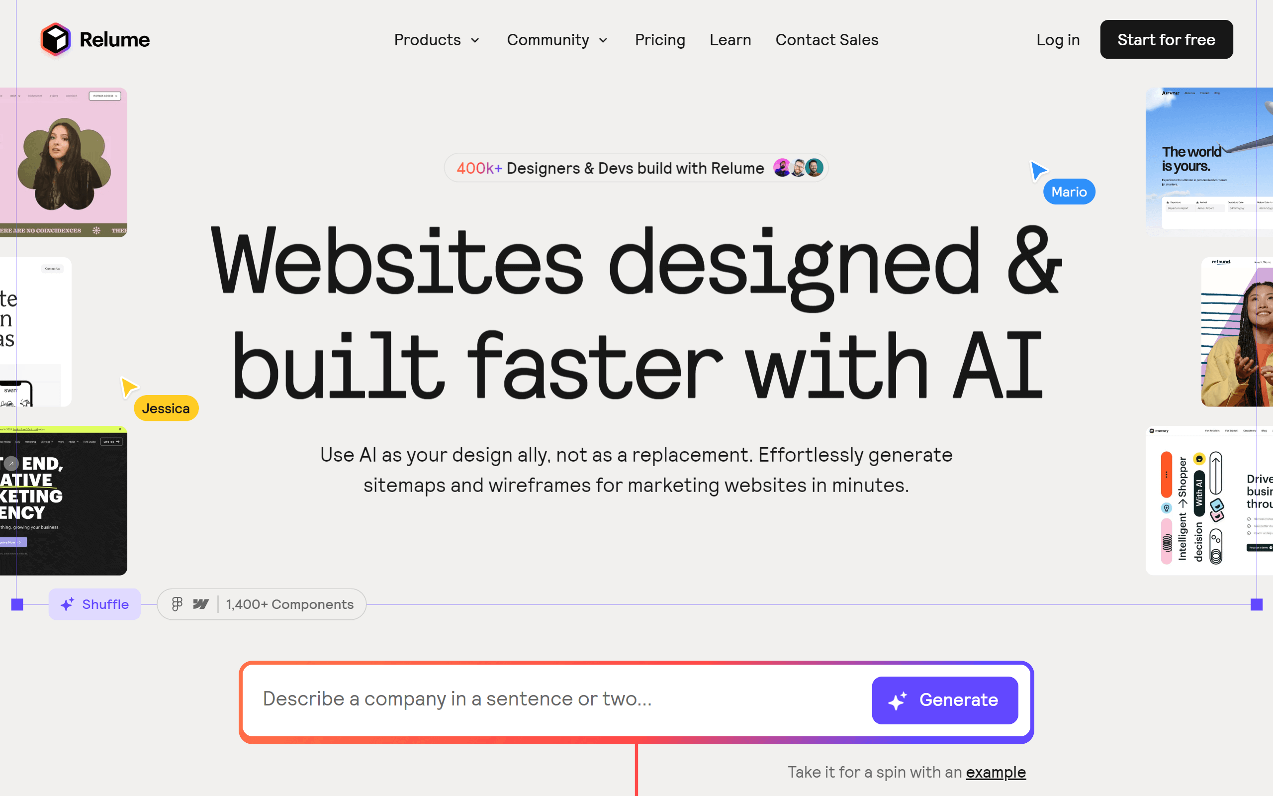The height and width of the screenshot is (796, 1273).
Task: Click the Shuffle icon button
Action: click(93, 603)
